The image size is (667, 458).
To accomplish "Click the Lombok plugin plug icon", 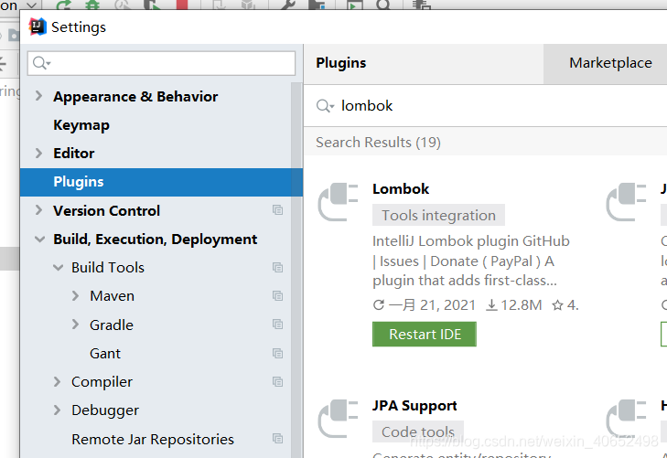I will [x=339, y=202].
